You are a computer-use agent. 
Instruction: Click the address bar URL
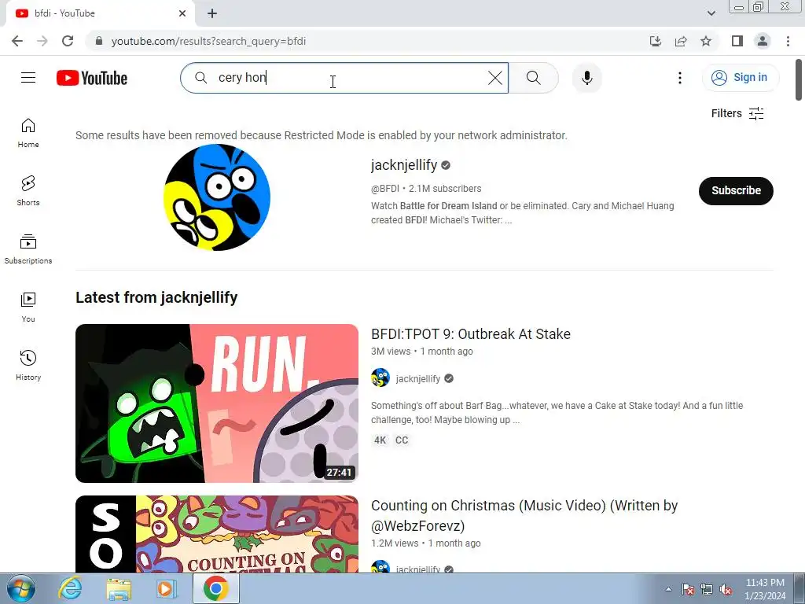(x=208, y=41)
